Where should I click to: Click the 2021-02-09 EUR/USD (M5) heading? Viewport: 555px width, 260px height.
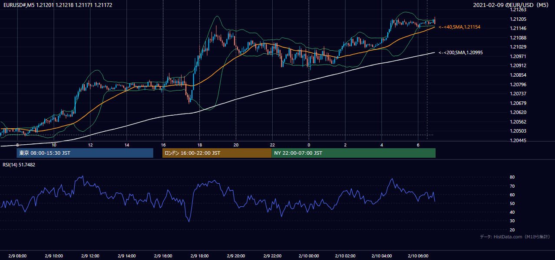pyautogui.click(x=512, y=5)
